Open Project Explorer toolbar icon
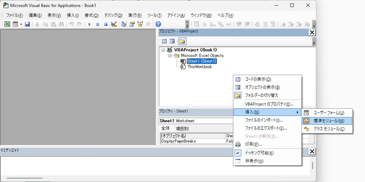Image resolution: width=365 pixels, height=182 pixels. point(124,24)
